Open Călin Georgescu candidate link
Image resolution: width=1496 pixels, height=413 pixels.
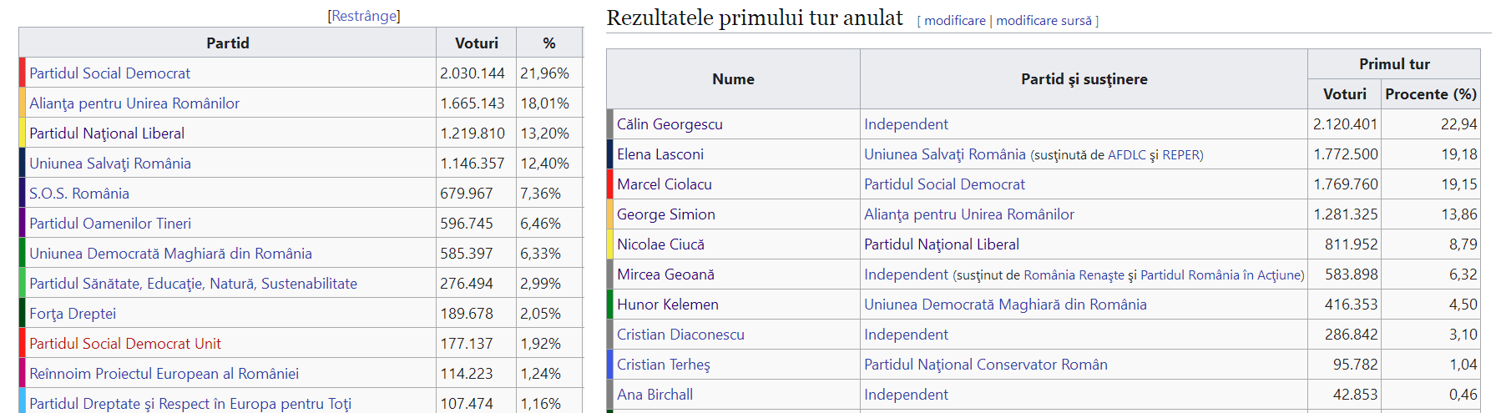click(x=669, y=124)
